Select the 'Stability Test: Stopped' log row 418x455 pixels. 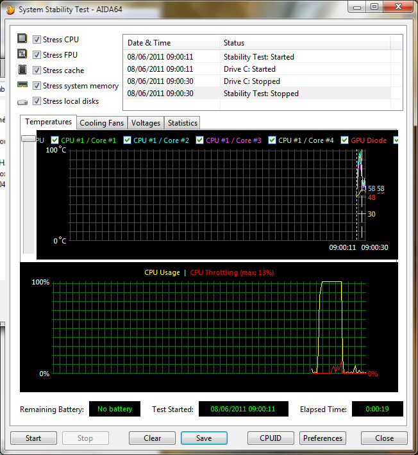tap(257, 94)
